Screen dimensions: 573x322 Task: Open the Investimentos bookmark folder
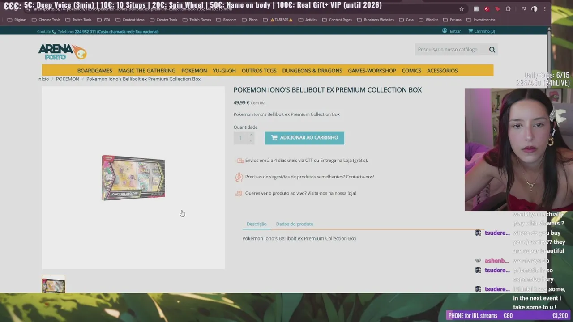[x=481, y=20]
